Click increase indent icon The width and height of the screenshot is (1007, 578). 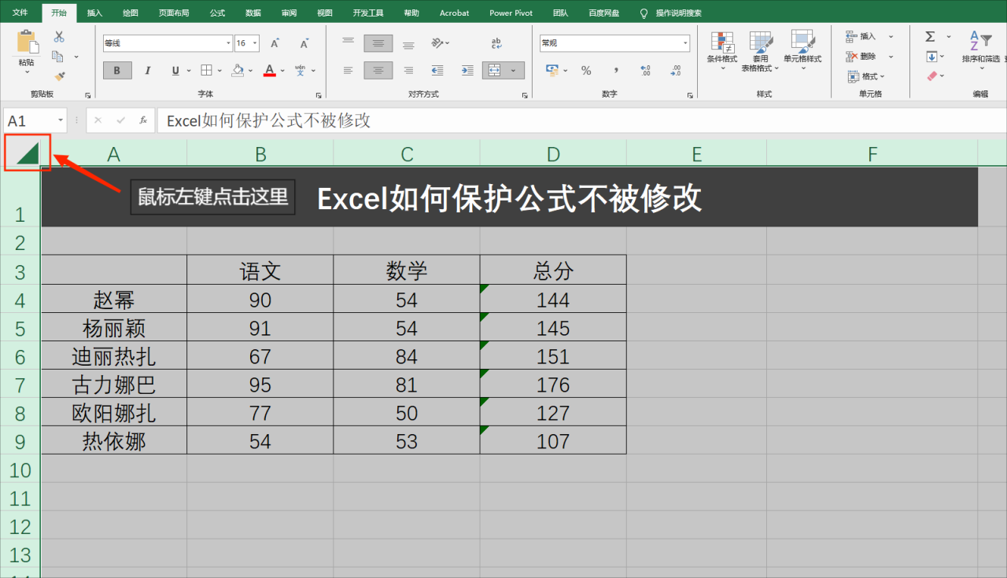(x=467, y=71)
